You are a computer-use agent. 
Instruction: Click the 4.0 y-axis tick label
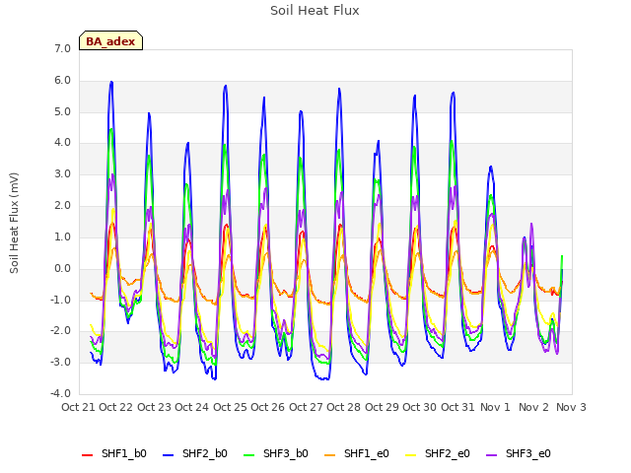(62, 142)
